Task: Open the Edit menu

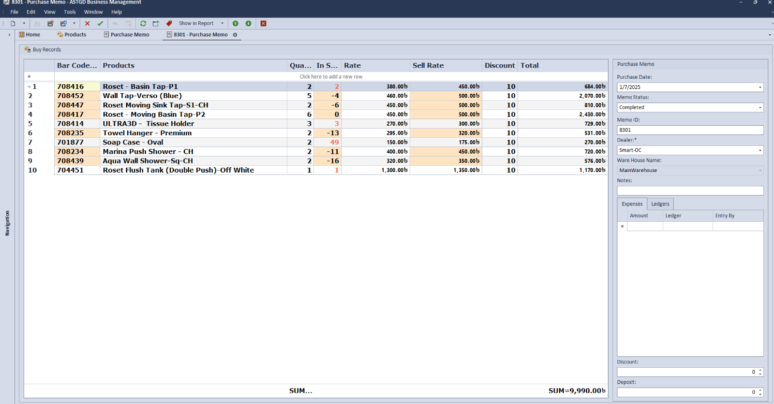Action: pos(31,12)
